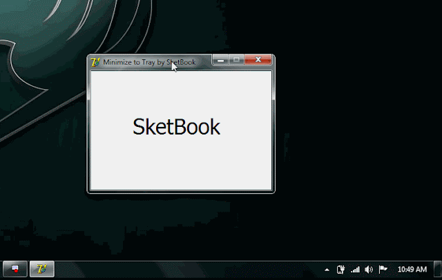The height and width of the screenshot is (280, 442).
Task: Click the volume speaker tray icon
Action: click(x=369, y=270)
